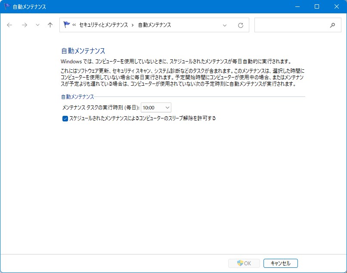Focus the Control Panel search box
347x273 pixels.
click(291, 25)
